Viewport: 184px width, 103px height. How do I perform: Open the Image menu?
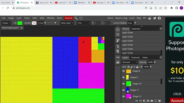pyautogui.click(x=11, y=18)
